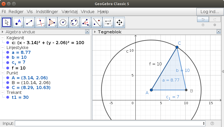Viewport: 224px width, 127px height.
Task: Click the 'a = 8.77' label in triangle
Action: (x=171, y=80)
